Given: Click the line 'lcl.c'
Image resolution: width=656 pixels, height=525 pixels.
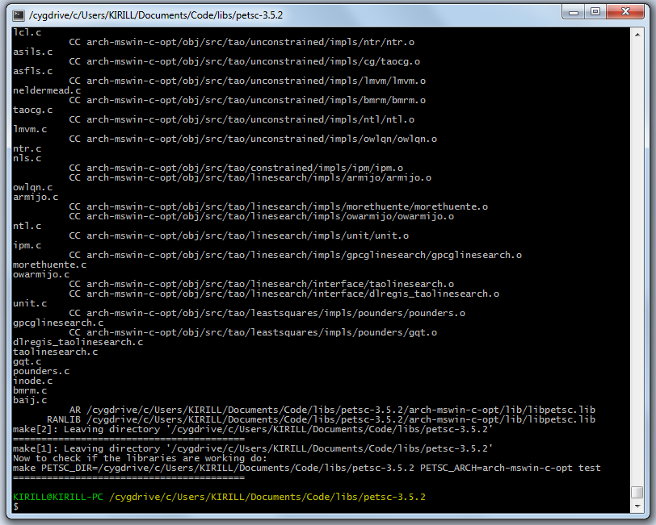Looking at the screenshot, I should coord(27,32).
